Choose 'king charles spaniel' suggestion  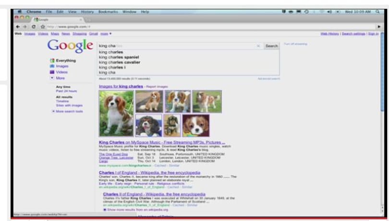pos(119,57)
